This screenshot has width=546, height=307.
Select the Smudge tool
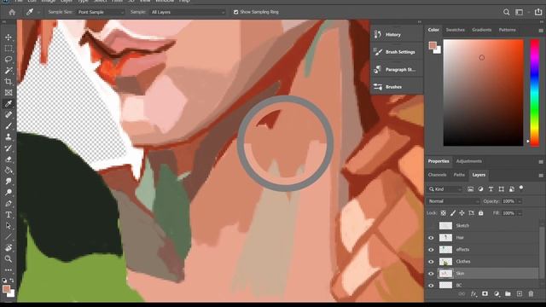click(x=9, y=182)
